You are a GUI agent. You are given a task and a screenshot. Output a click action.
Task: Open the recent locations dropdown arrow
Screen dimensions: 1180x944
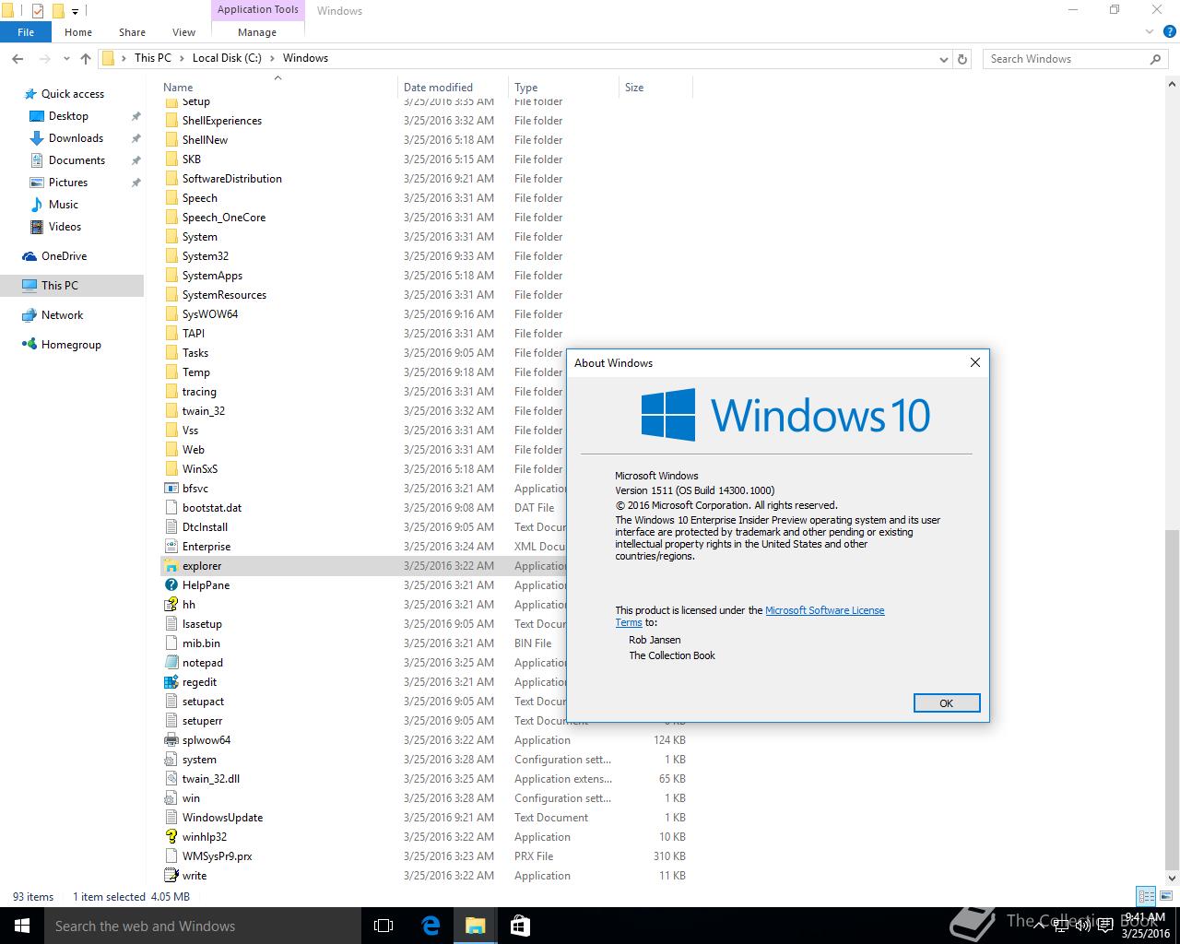tap(66, 58)
